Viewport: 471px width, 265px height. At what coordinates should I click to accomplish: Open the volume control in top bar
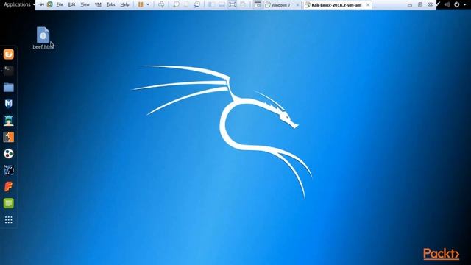click(x=447, y=4)
